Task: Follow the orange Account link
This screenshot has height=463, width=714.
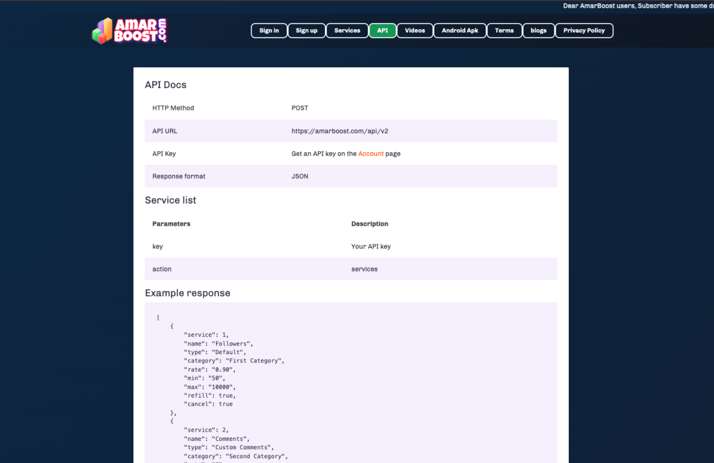Action: 371,154
